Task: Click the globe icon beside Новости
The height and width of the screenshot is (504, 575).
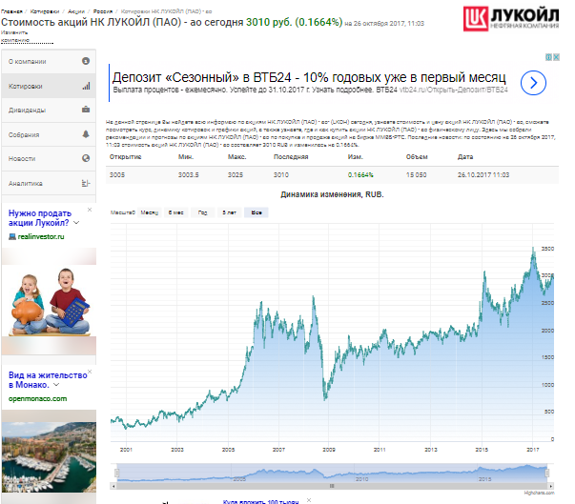Action: tap(86, 158)
